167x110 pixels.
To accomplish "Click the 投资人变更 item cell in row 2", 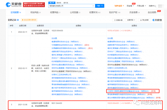I will 40,68.
